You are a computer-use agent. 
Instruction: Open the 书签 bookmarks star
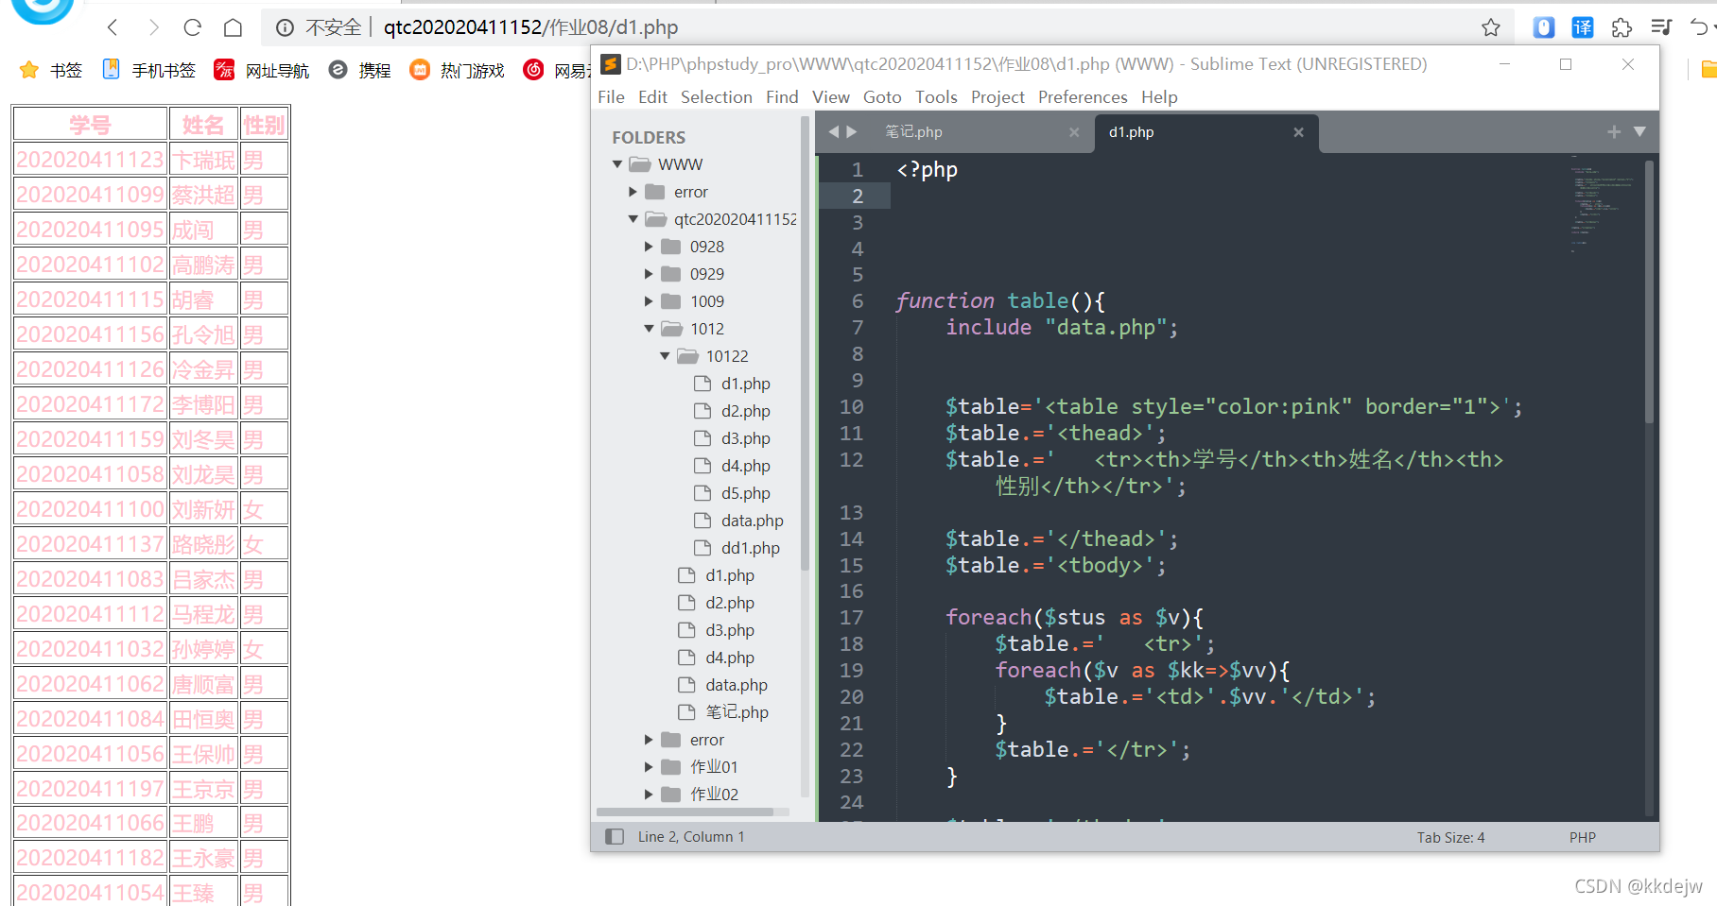[29, 70]
